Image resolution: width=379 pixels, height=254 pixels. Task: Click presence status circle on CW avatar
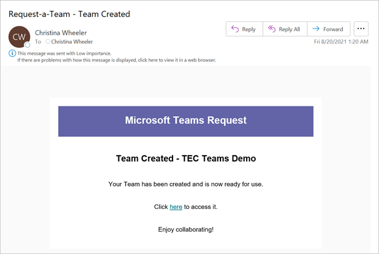point(27,45)
